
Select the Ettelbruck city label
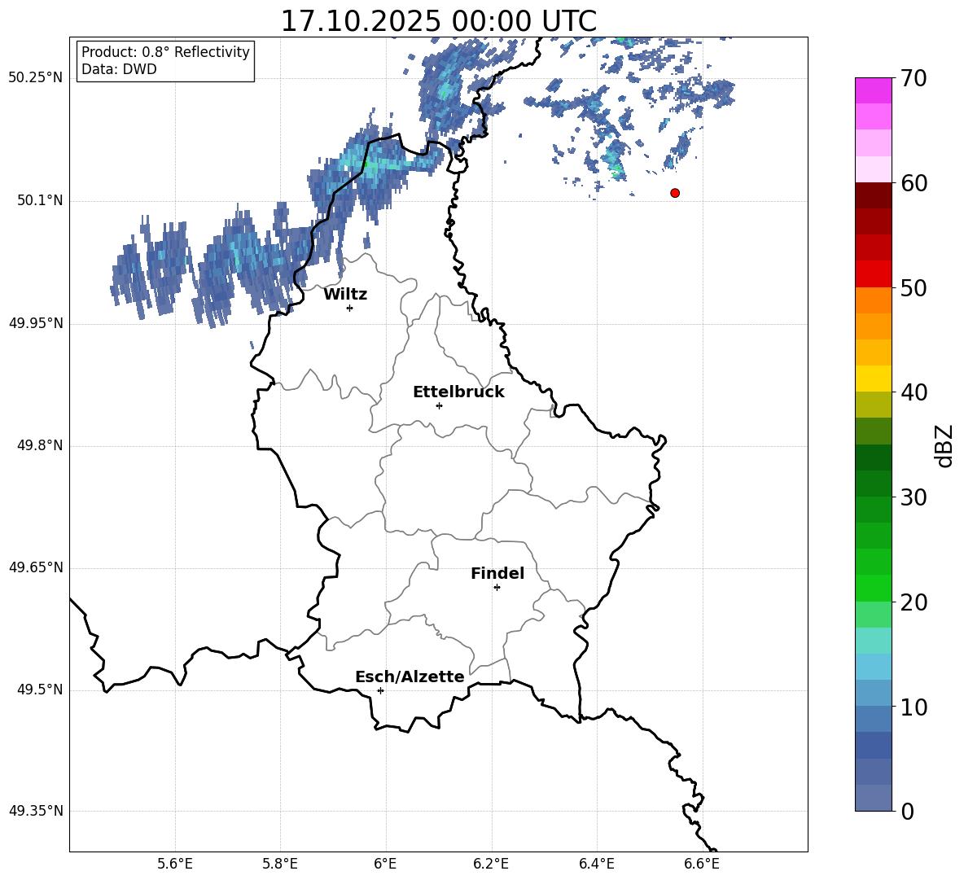(458, 392)
